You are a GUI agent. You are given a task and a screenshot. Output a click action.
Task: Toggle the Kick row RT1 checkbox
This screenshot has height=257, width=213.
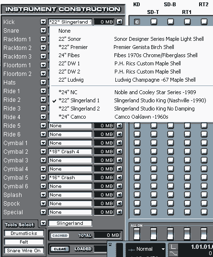pos(187,22)
